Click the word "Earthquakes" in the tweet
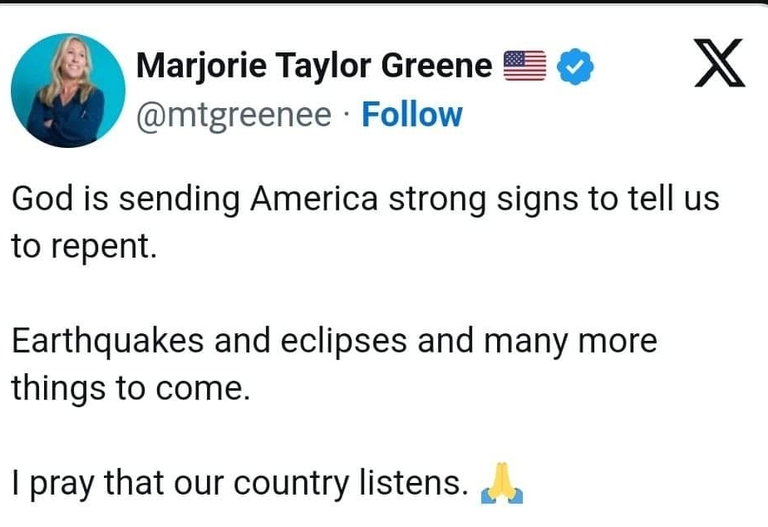 (x=108, y=342)
